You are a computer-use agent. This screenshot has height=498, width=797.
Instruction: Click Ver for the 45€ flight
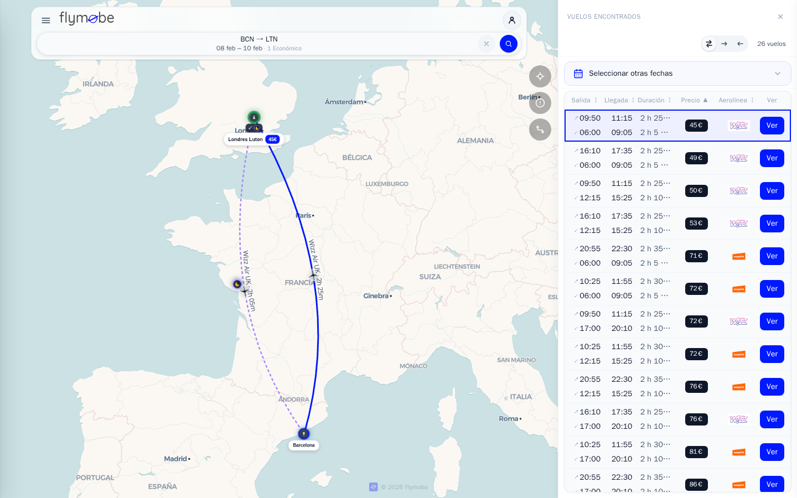pos(772,126)
